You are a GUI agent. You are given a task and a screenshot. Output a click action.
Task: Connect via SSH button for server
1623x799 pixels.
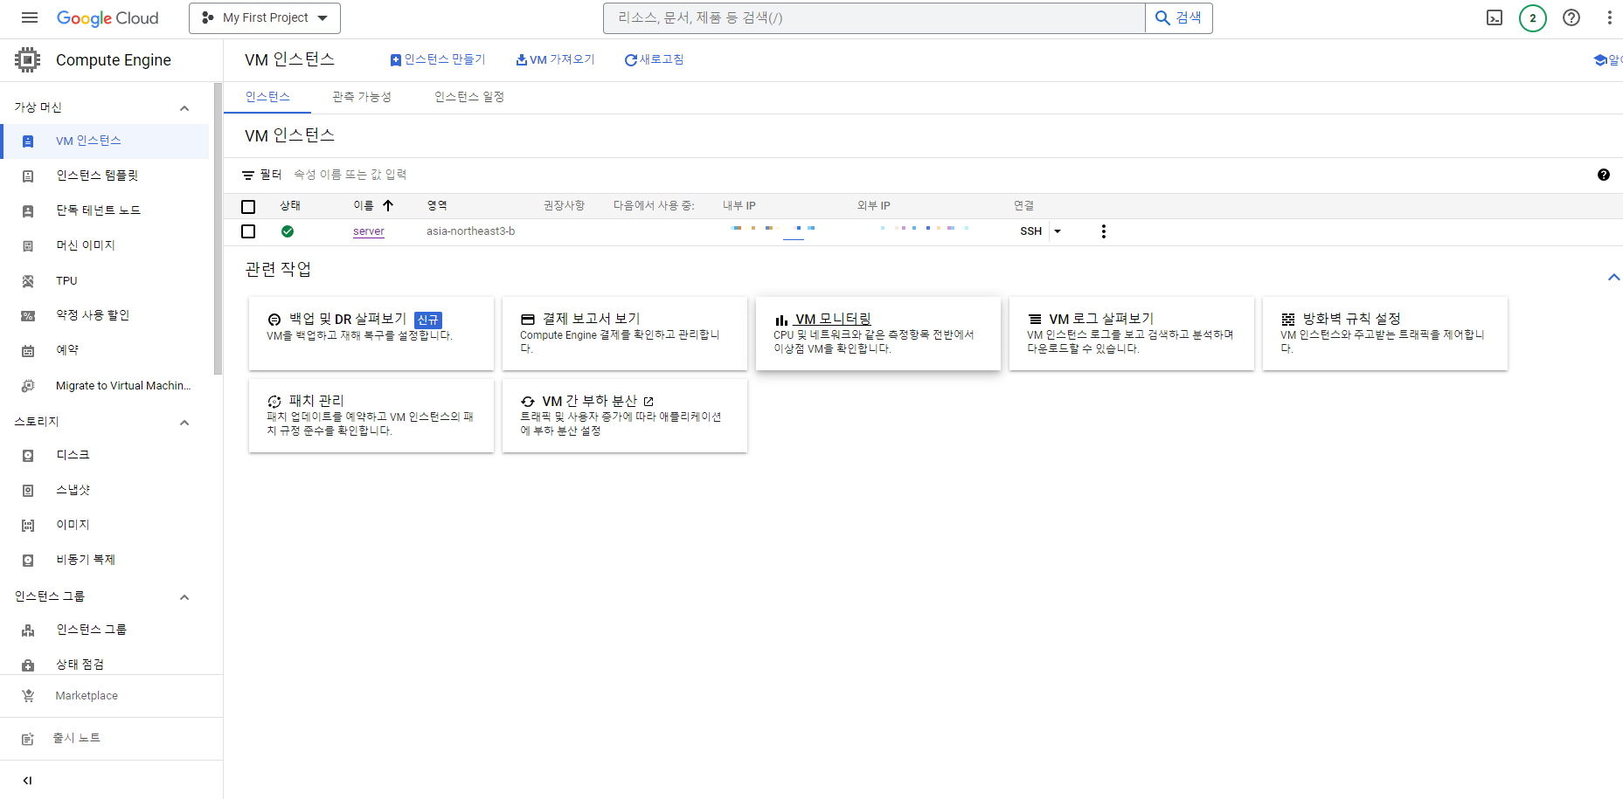pyautogui.click(x=1030, y=231)
